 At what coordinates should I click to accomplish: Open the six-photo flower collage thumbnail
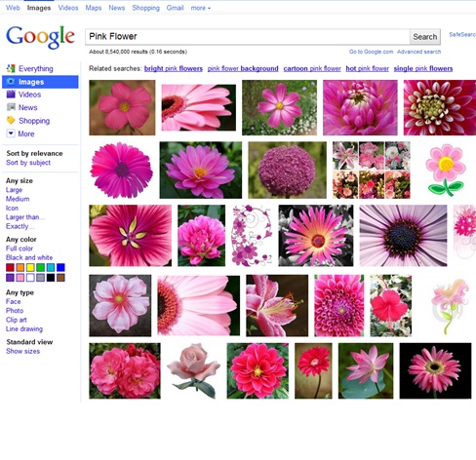(372, 170)
